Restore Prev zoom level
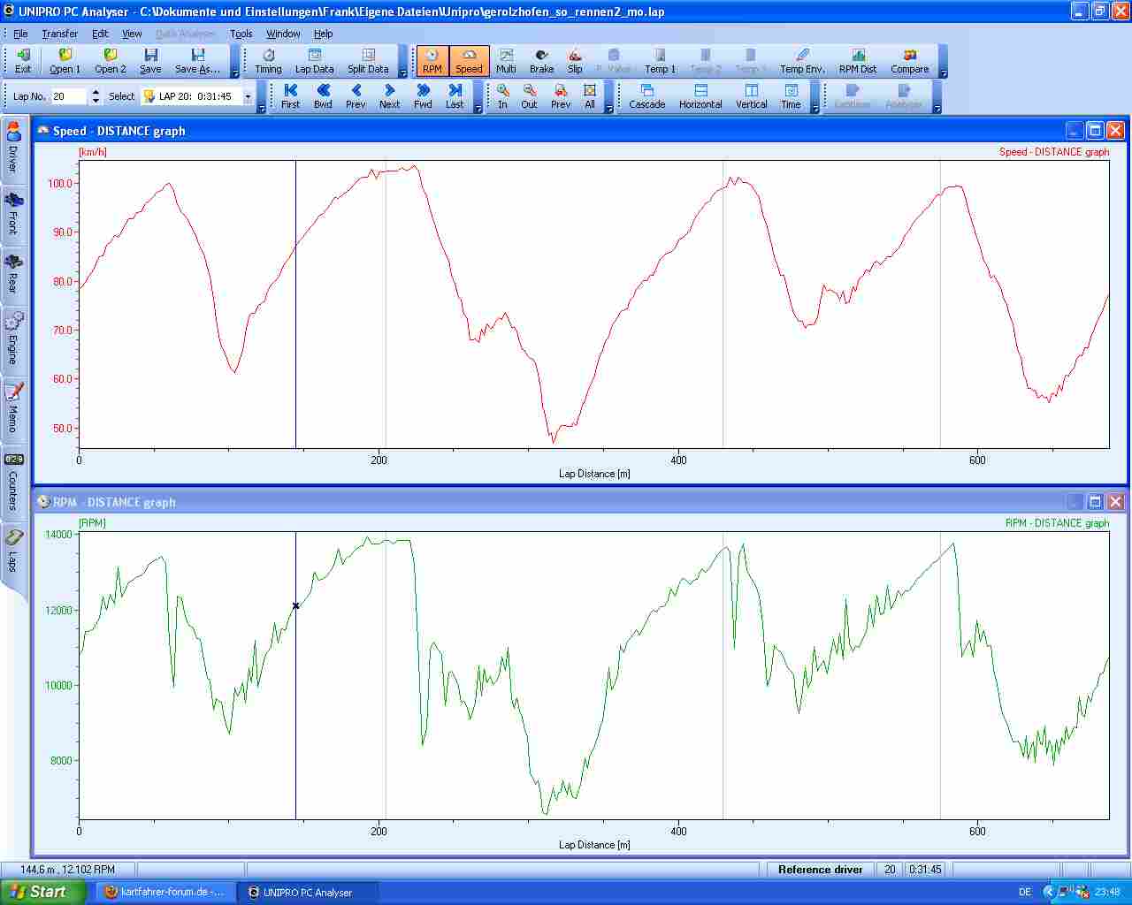This screenshot has height=905, width=1132. tap(561, 96)
